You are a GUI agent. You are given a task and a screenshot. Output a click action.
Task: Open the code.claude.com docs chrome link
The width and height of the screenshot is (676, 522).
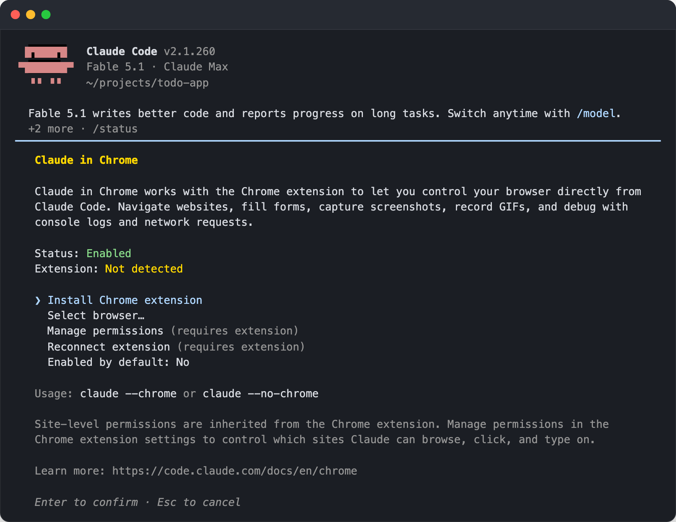coord(234,471)
